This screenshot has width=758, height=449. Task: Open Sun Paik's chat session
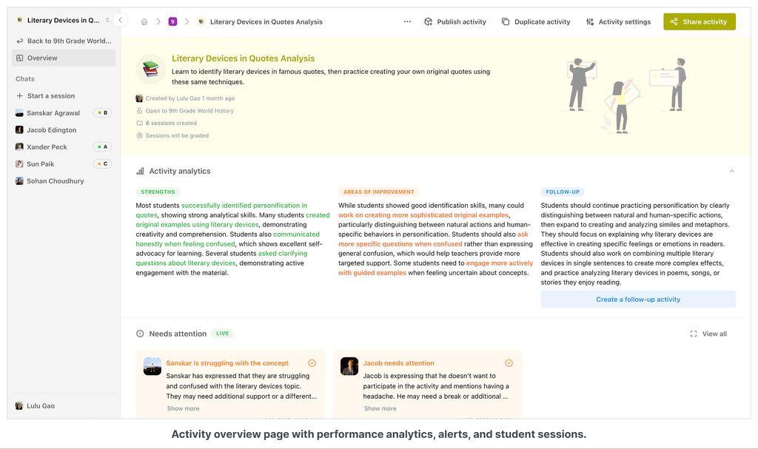click(x=64, y=163)
